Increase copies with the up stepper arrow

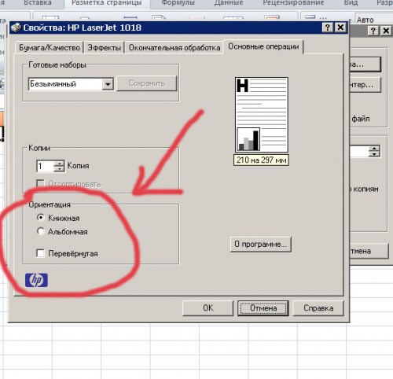(x=60, y=164)
